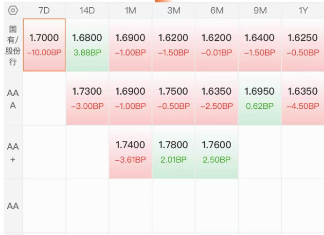Click the AAA 1Y cell with -4.50BP
The image size is (324, 235).
click(x=303, y=99)
